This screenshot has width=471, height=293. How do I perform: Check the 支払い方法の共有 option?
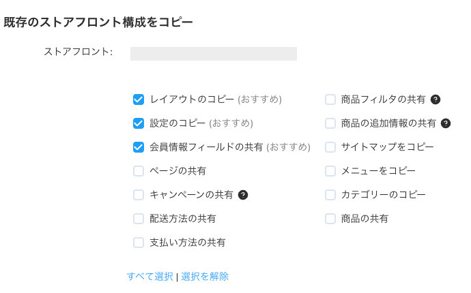(x=139, y=243)
